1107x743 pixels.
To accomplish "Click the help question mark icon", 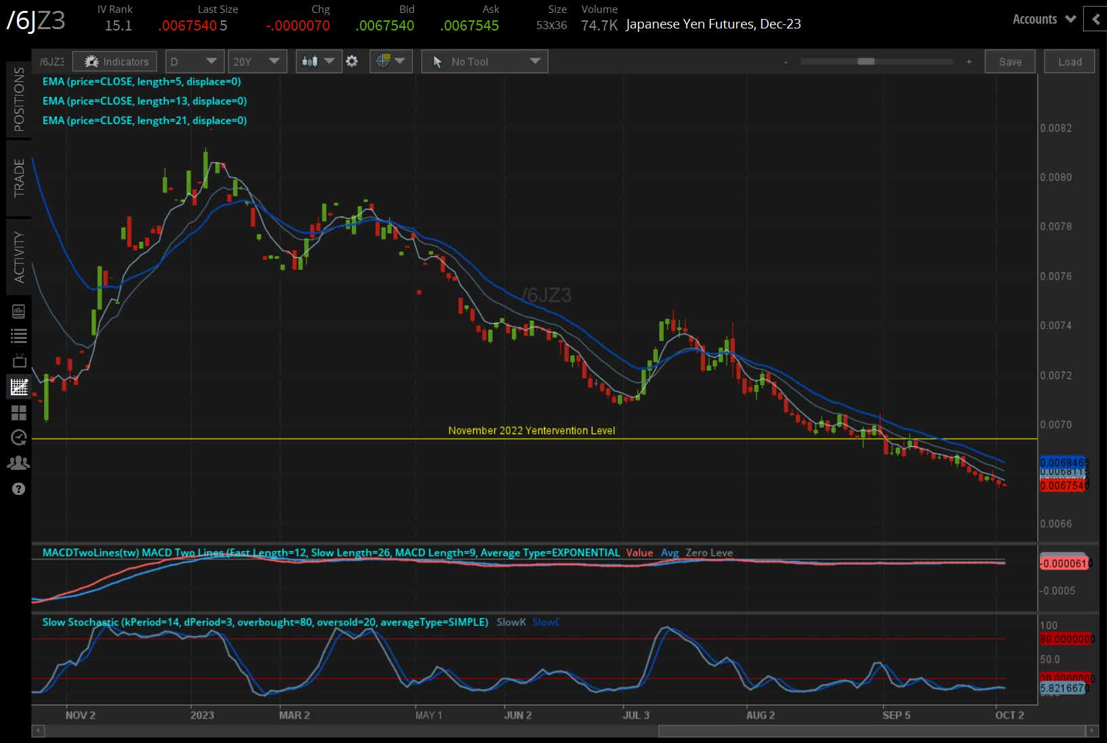I will point(18,489).
